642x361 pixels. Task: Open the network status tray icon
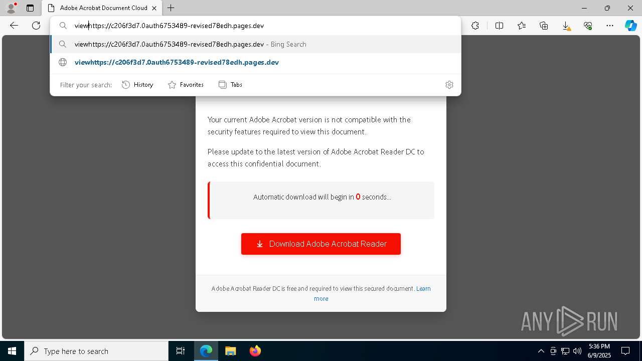(565, 351)
